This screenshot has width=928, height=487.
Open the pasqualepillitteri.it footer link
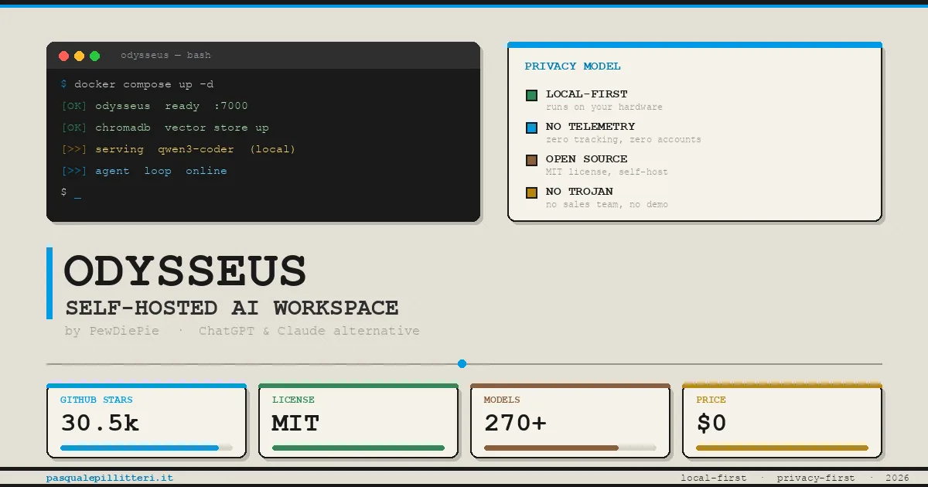(x=110, y=478)
